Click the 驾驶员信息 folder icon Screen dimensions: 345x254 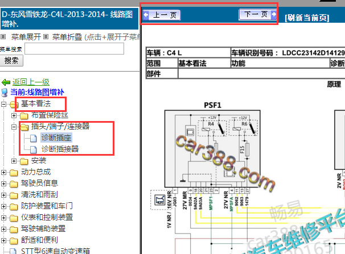coord(14,184)
